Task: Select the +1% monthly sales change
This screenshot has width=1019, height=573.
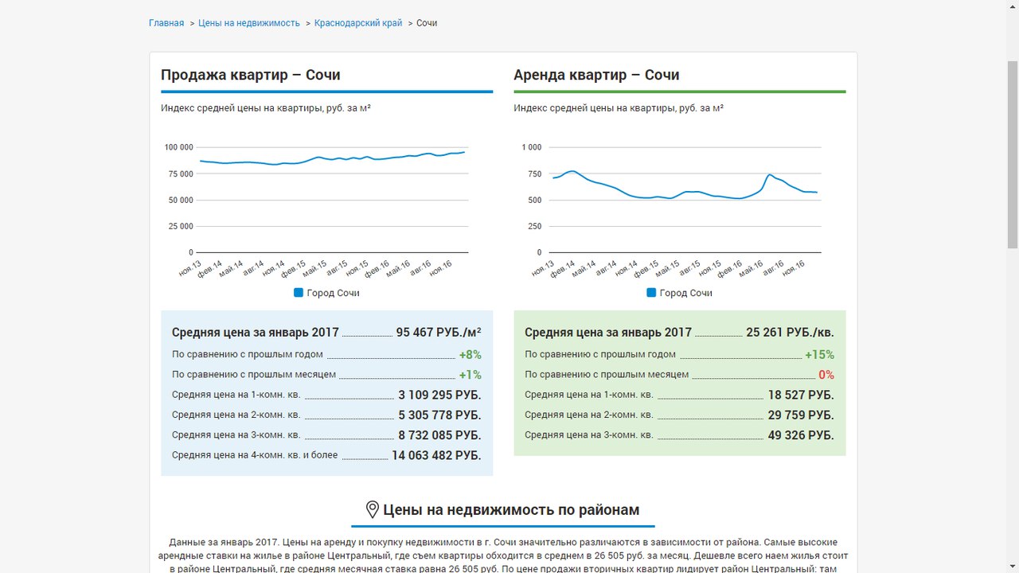Action: [x=470, y=375]
